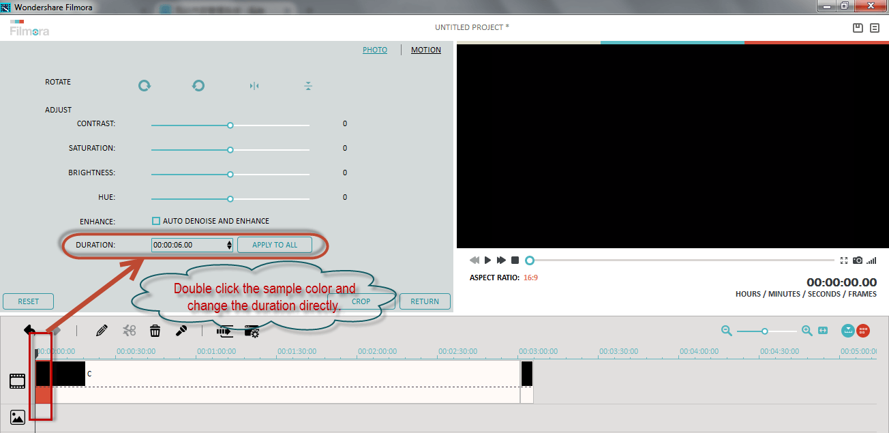Rotate the photo counterclockwise
The image size is (889, 433).
(x=198, y=85)
